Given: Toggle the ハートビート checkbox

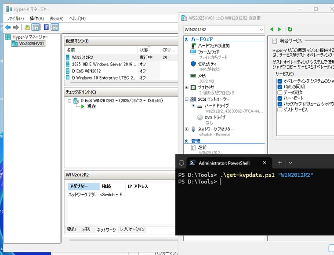Looking at the screenshot, I should (x=280, y=98).
